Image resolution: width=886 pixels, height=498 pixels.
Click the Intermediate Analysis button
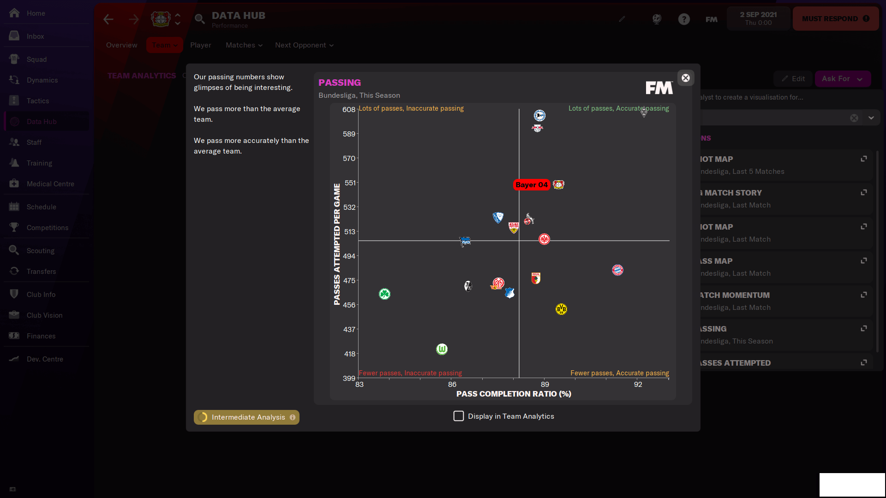[x=246, y=417]
